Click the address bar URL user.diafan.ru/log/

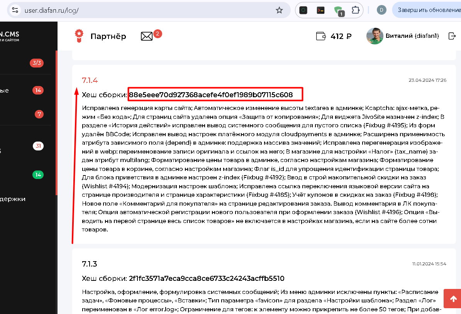[x=52, y=10]
